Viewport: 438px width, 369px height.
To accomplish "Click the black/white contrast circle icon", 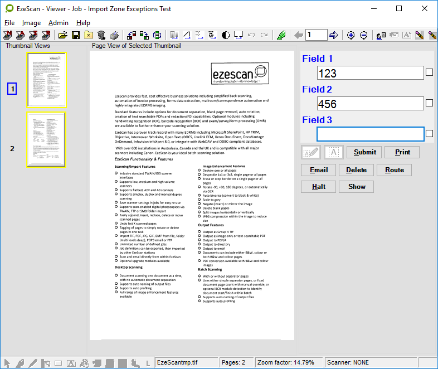I will [226, 35].
